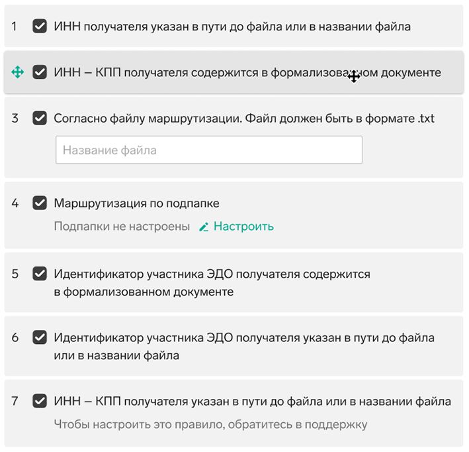Select the ИНН – КПП получателя содержится rule label
Screen dimensions: 469x452
coord(247,72)
